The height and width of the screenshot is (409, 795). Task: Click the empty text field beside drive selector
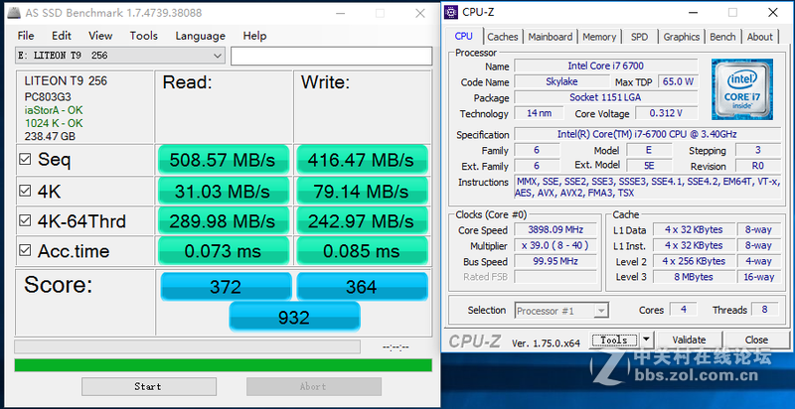331,56
